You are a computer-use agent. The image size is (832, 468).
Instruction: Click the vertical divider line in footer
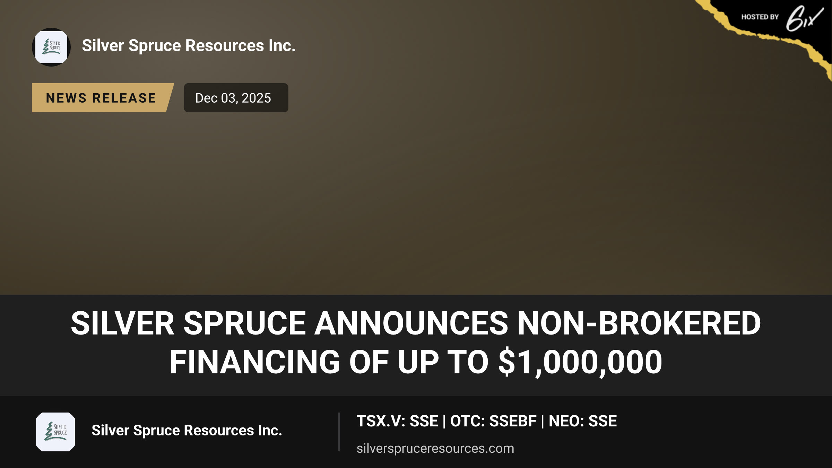(339, 432)
